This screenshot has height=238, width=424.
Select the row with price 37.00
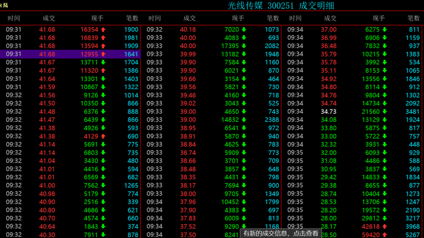coord(353,30)
